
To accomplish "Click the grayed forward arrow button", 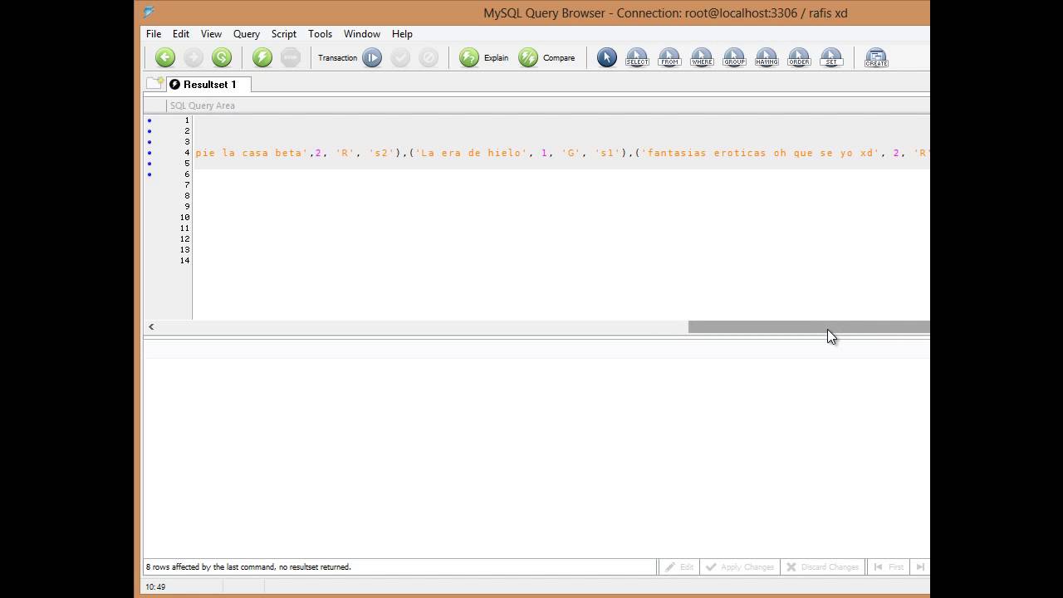I will [193, 57].
